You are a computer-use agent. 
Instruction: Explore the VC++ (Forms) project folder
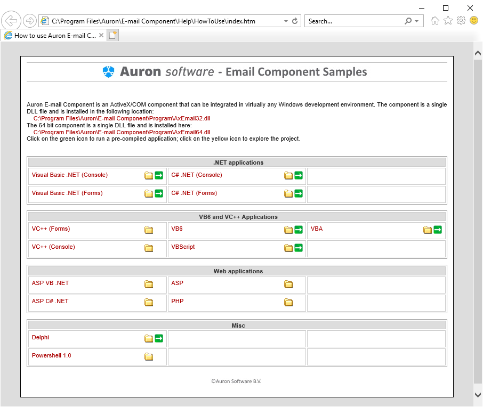click(149, 230)
